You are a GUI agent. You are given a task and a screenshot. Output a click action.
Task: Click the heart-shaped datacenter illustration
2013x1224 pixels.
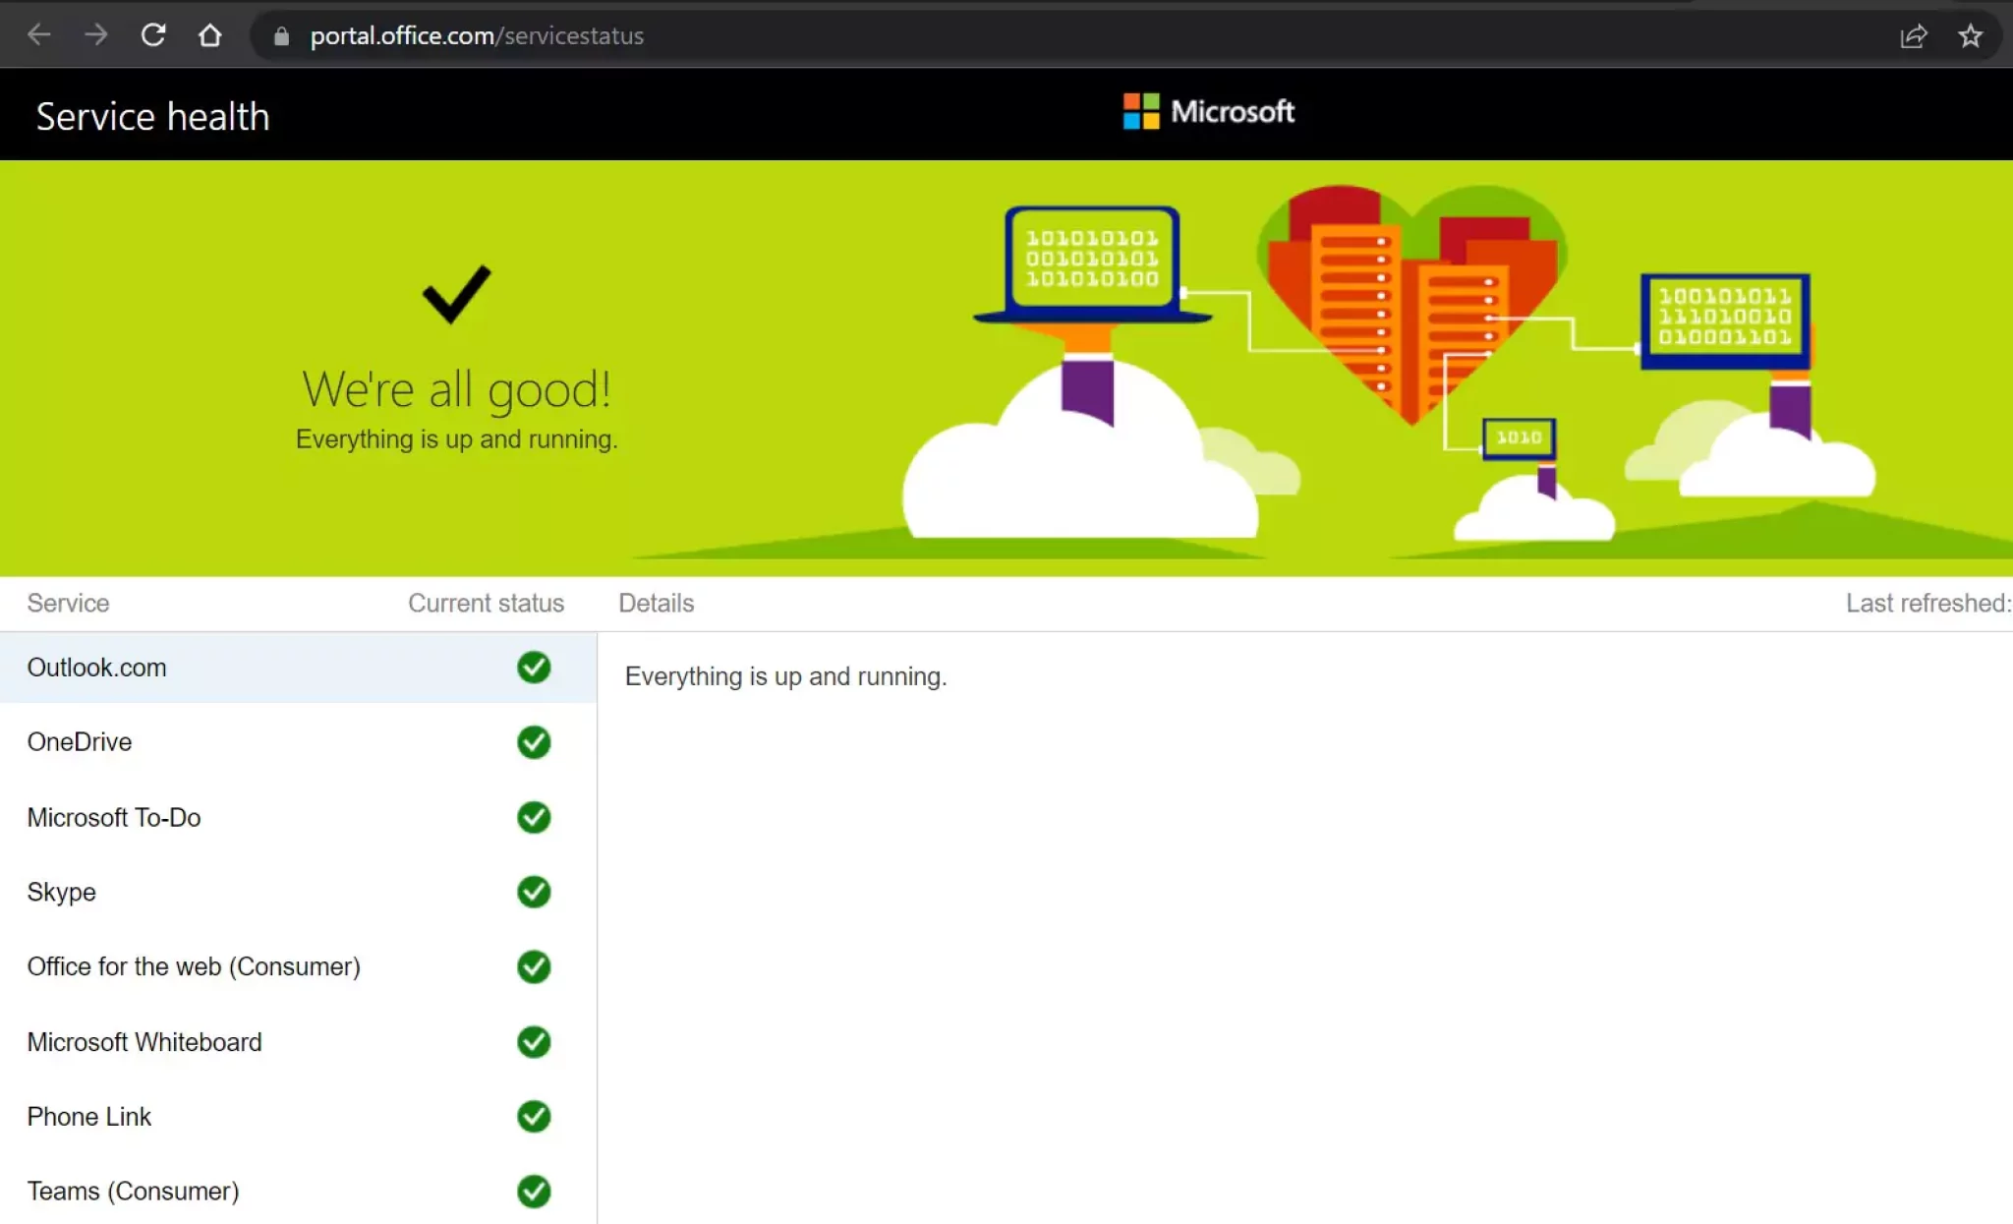pyautogui.click(x=1411, y=305)
